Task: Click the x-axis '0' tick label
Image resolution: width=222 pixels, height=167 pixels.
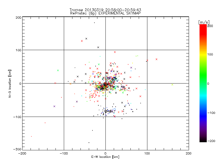Action: click(x=105, y=153)
